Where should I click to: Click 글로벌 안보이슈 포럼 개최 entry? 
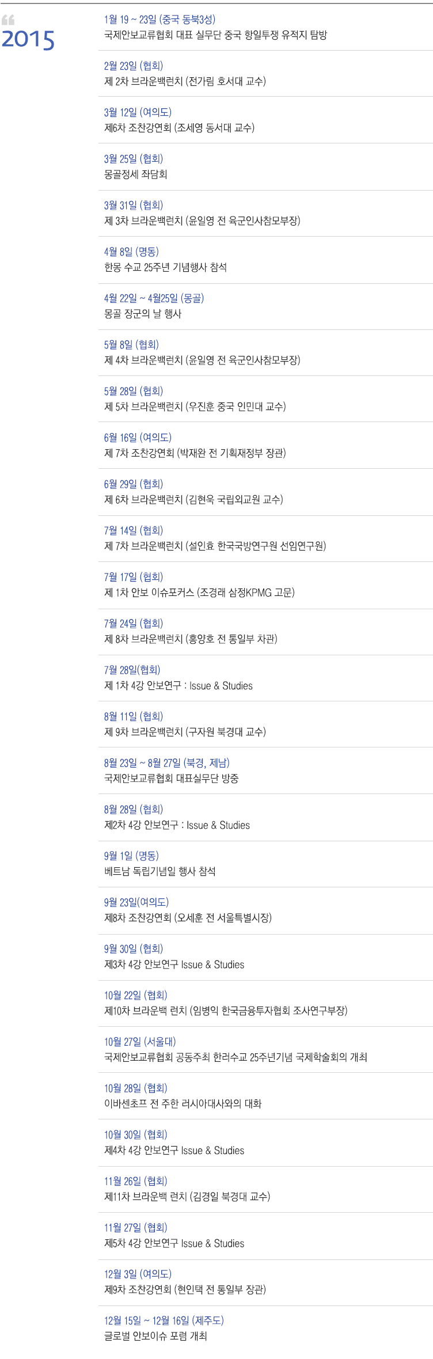tap(155, 1336)
